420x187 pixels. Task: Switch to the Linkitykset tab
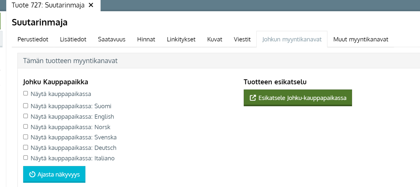pyautogui.click(x=181, y=39)
